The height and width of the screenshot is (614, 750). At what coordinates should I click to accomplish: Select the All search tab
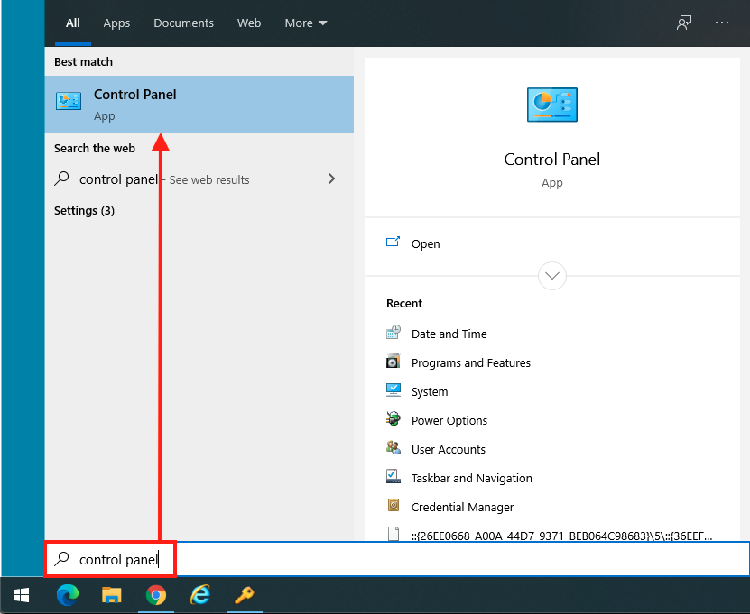click(73, 23)
